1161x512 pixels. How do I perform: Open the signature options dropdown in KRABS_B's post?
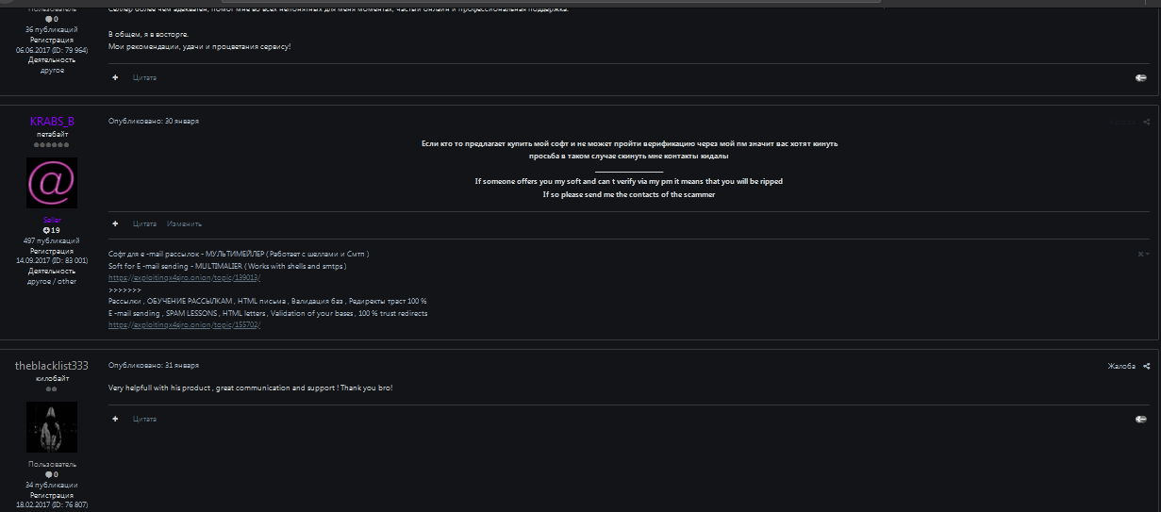tap(1143, 254)
